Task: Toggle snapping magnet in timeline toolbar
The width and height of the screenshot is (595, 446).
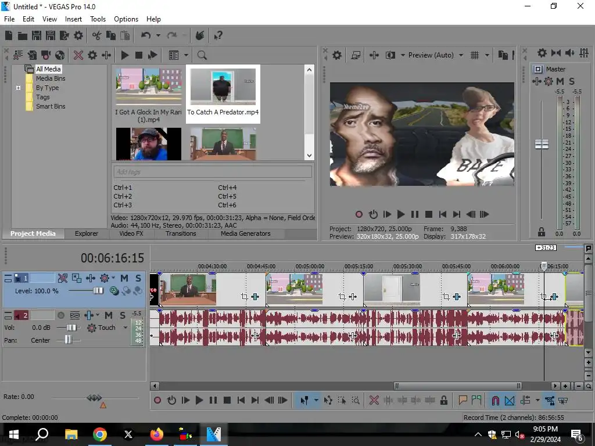Action: point(495,401)
